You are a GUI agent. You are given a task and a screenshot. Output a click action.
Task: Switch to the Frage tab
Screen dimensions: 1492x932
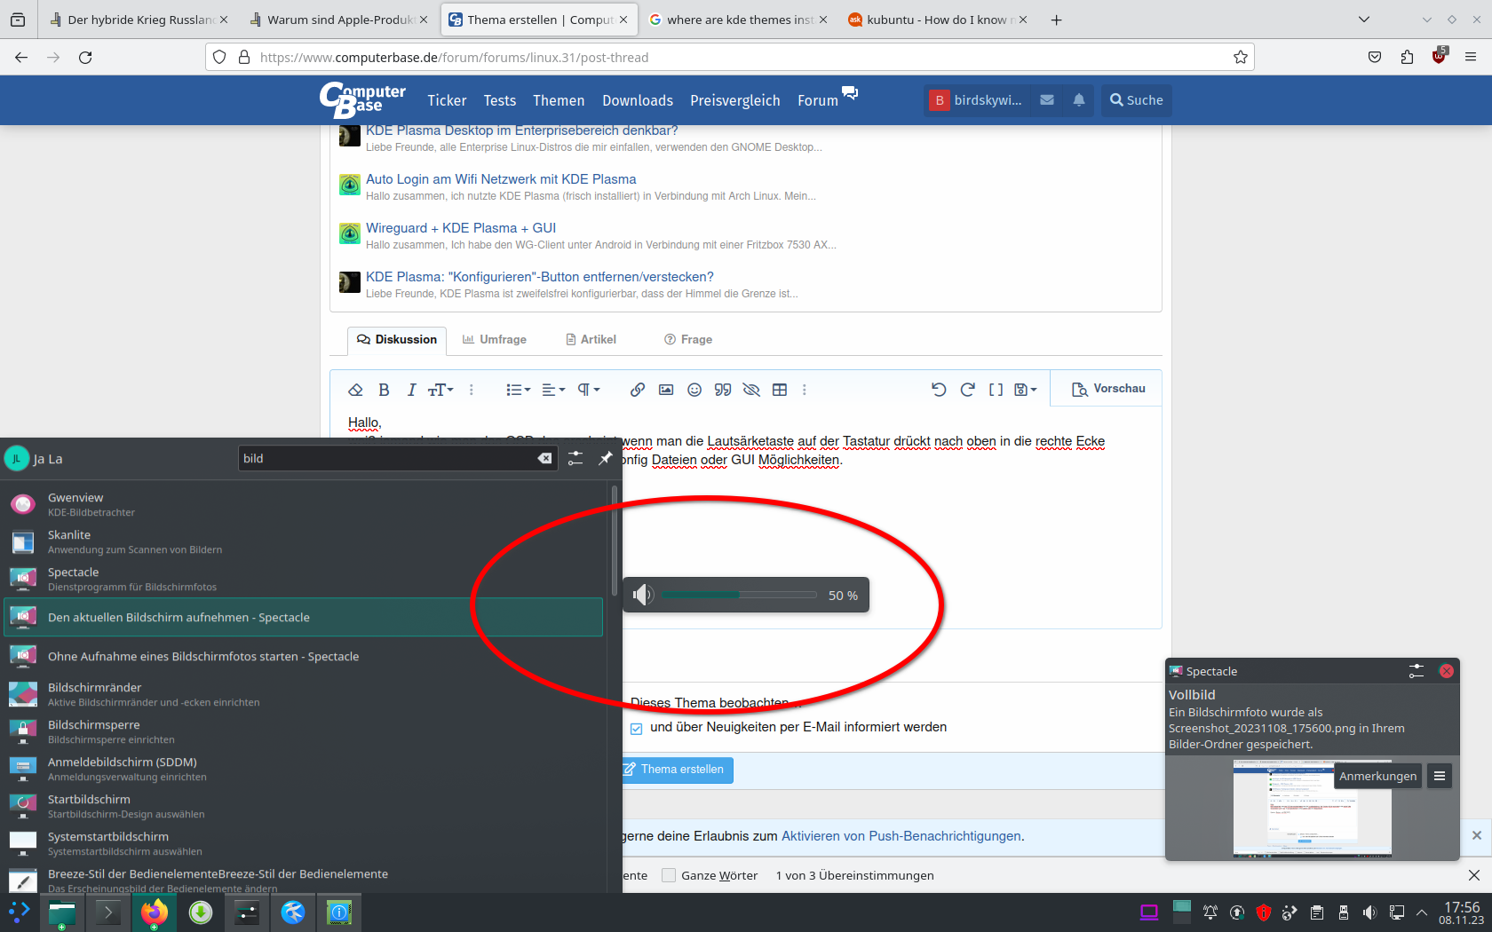click(x=688, y=339)
